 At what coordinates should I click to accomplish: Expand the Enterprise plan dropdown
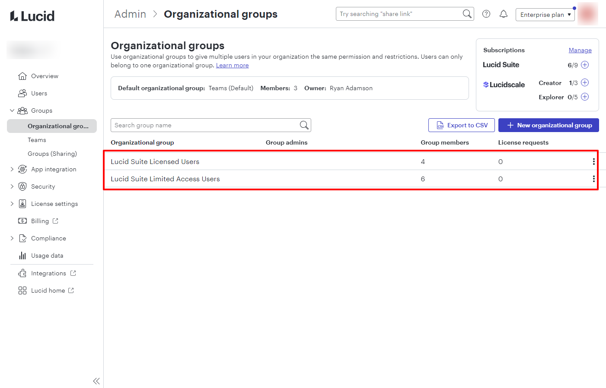[x=545, y=14]
